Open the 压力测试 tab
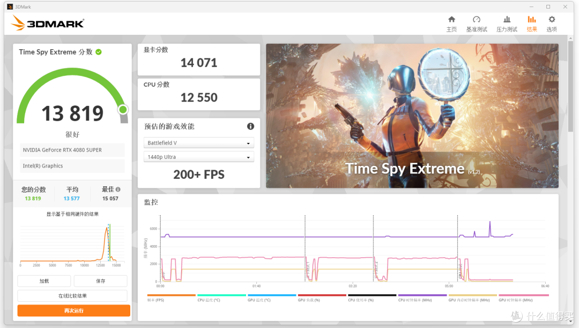 [507, 24]
